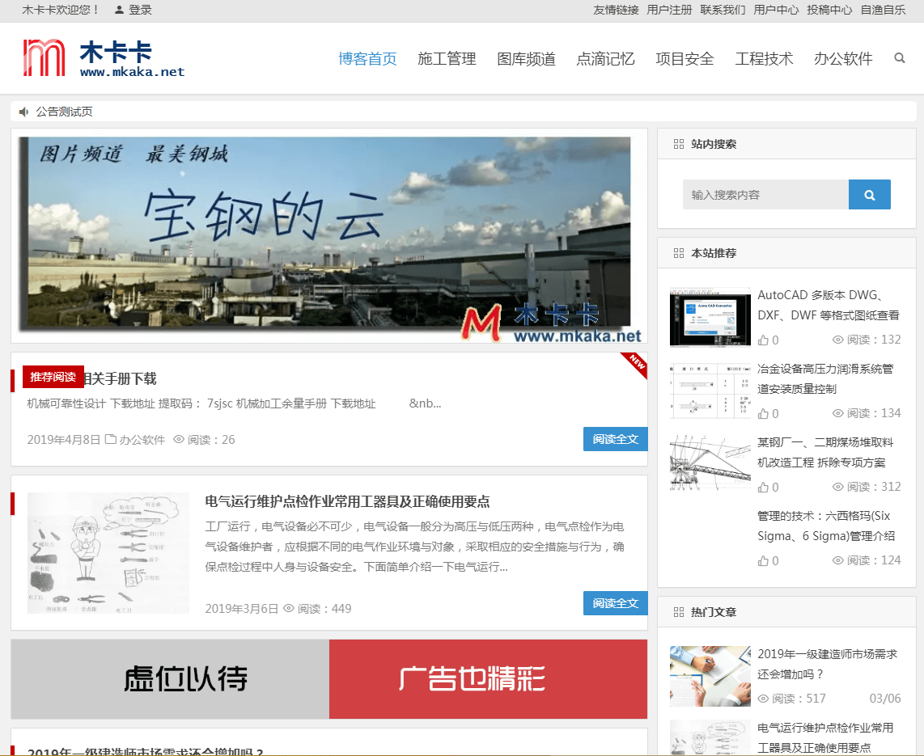924x756 pixels.
Task: Click the 广告也精彩 red advertisement banner
Action: pyautogui.click(x=488, y=679)
